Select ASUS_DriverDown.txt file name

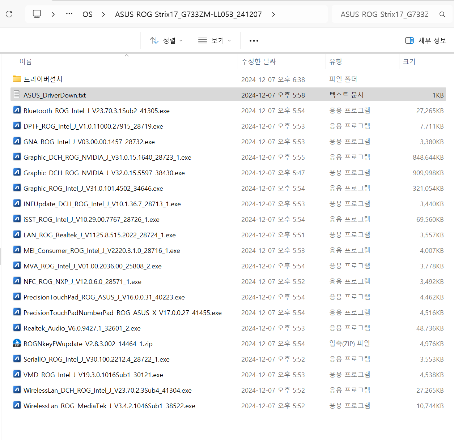pyautogui.click(x=55, y=95)
